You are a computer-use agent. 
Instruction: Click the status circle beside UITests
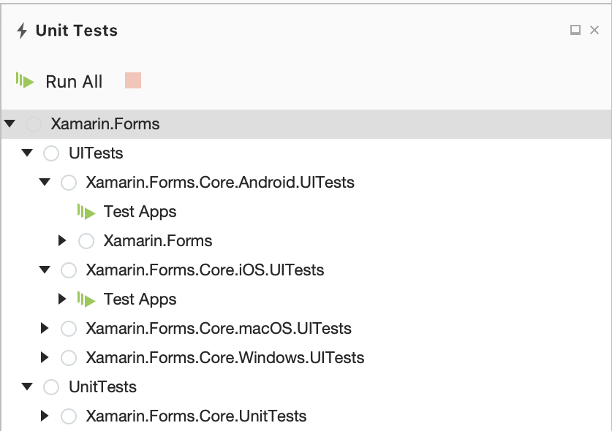(x=51, y=153)
